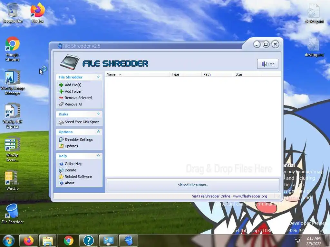Click the Updates icon in Options
The image size is (330, 247).
(x=61, y=146)
